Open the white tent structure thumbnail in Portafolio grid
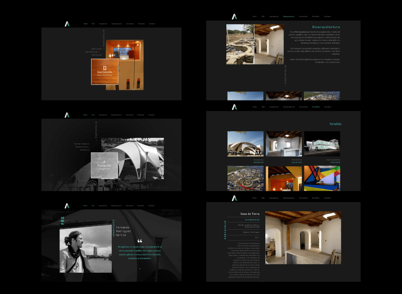The height and width of the screenshot is (294, 402). [245, 143]
